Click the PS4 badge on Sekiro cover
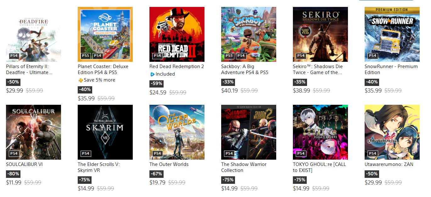This screenshot has width=431, height=197. pyautogui.click(x=301, y=56)
